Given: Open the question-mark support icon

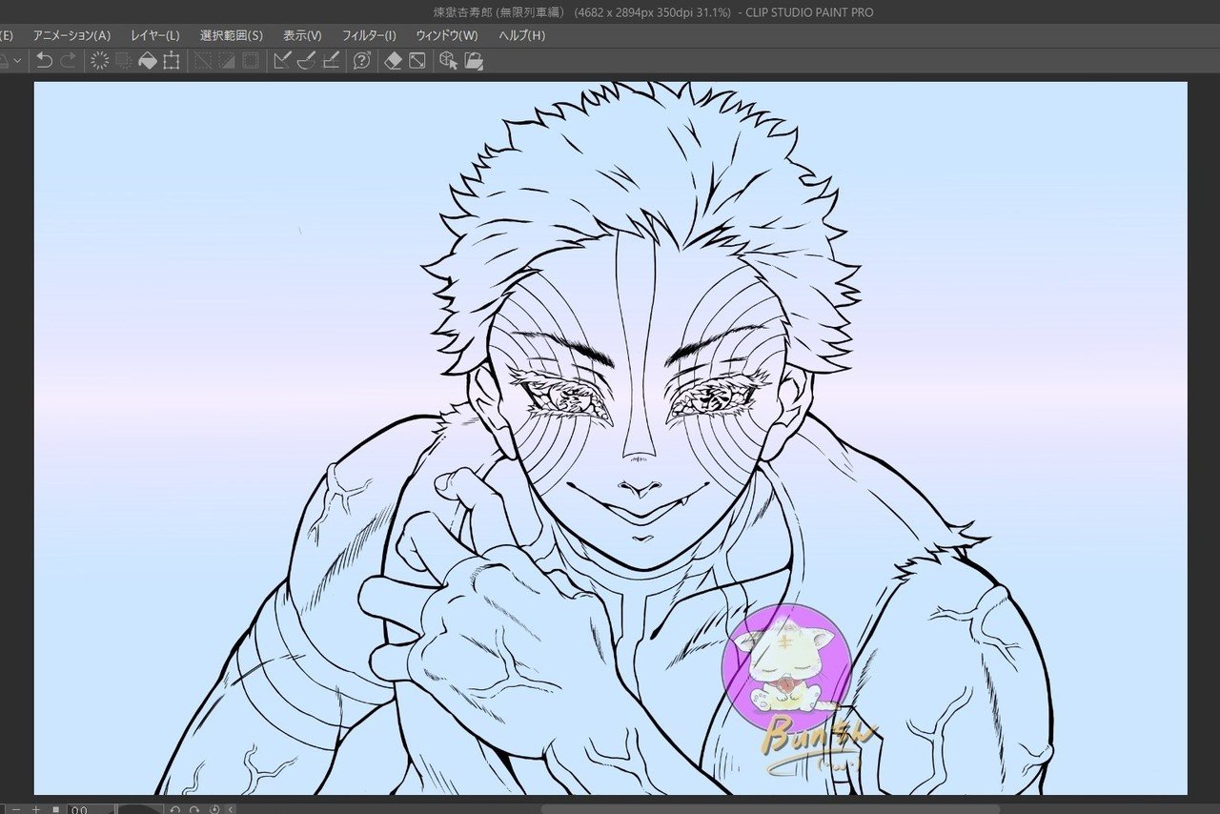Looking at the screenshot, I should coord(362,61).
